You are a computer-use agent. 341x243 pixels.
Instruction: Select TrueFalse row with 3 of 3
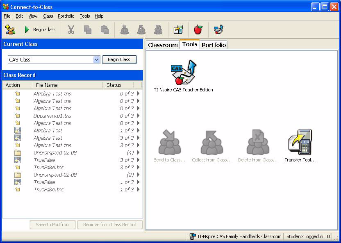point(72,160)
